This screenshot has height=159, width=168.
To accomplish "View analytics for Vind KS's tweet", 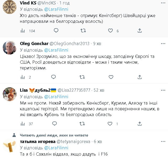I will click(23, 31).
